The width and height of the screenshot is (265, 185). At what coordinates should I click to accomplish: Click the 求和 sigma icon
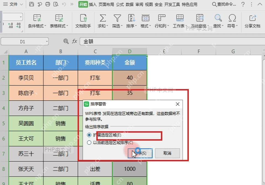103,18
